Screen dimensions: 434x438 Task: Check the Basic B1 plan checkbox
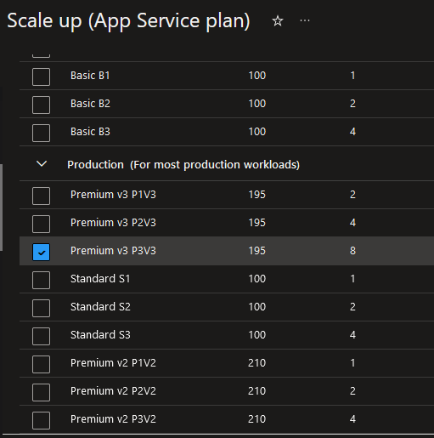click(x=41, y=77)
